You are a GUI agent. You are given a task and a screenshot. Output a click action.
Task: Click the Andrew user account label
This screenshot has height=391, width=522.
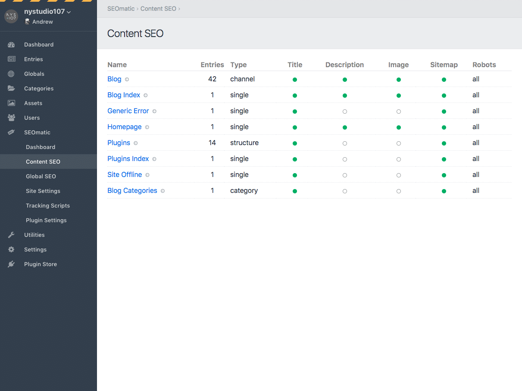coord(42,22)
